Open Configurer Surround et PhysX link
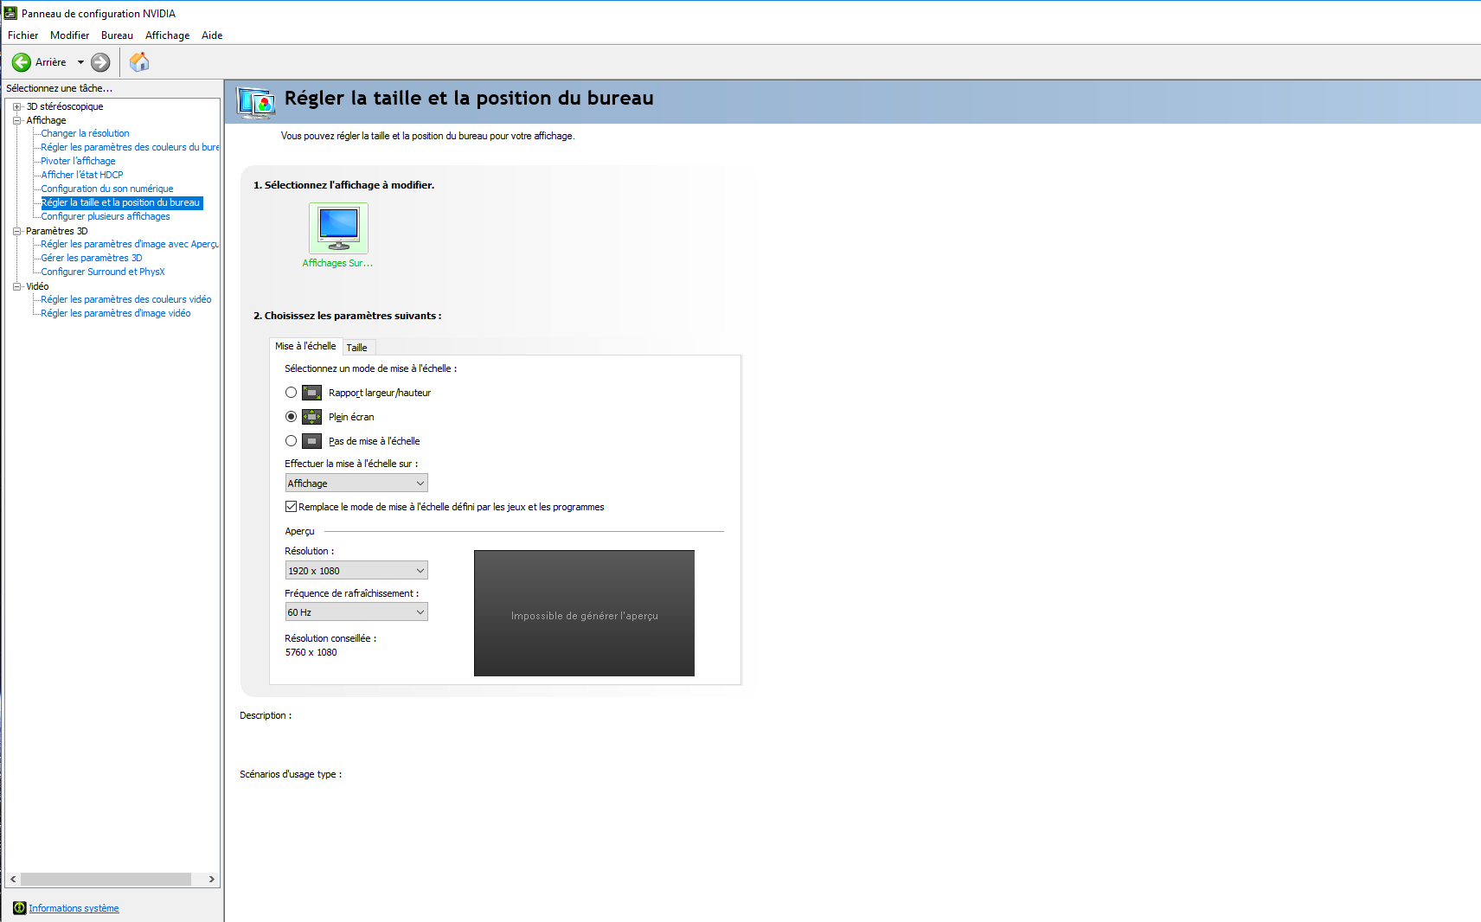Viewport: 1481px width, 922px height. click(103, 272)
